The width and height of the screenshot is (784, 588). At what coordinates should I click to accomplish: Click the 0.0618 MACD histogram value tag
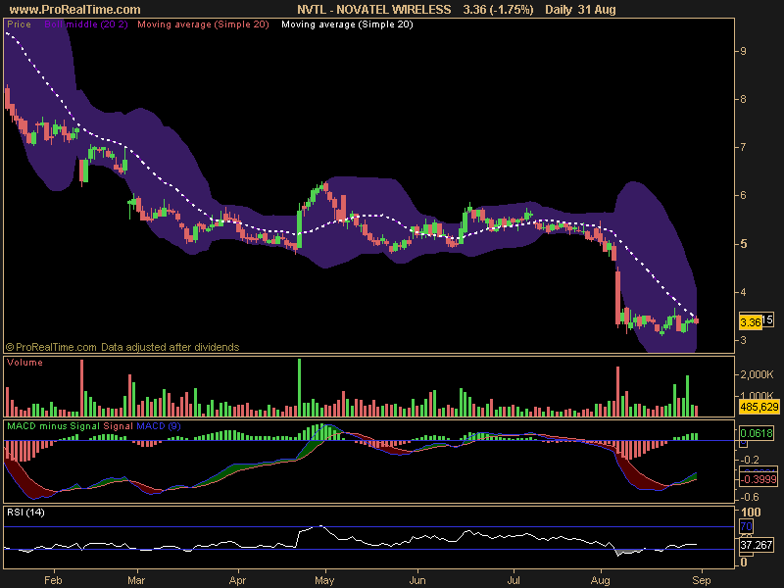(756, 433)
